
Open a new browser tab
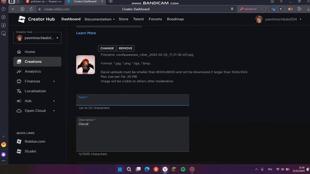pos(111,1)
